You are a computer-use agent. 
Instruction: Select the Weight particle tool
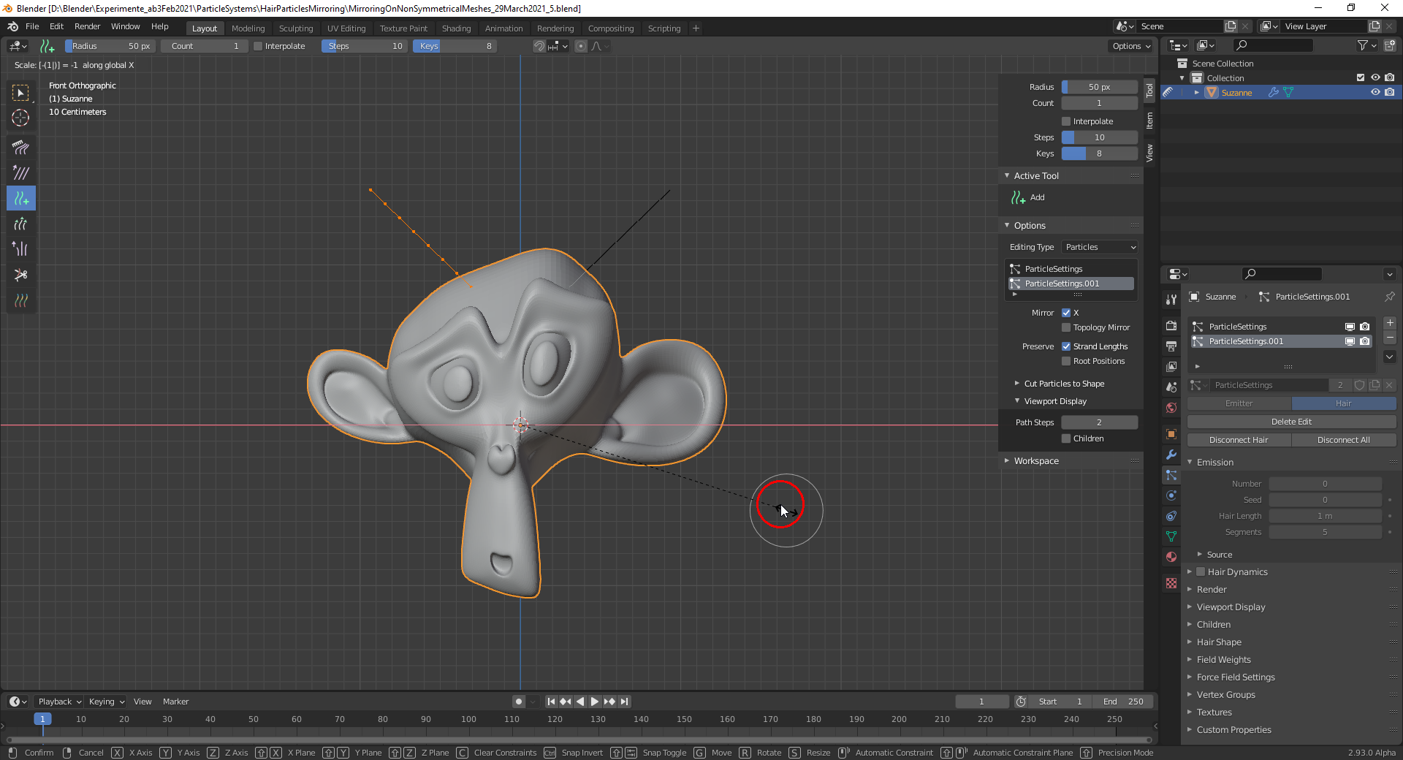[x=20, y=300]
